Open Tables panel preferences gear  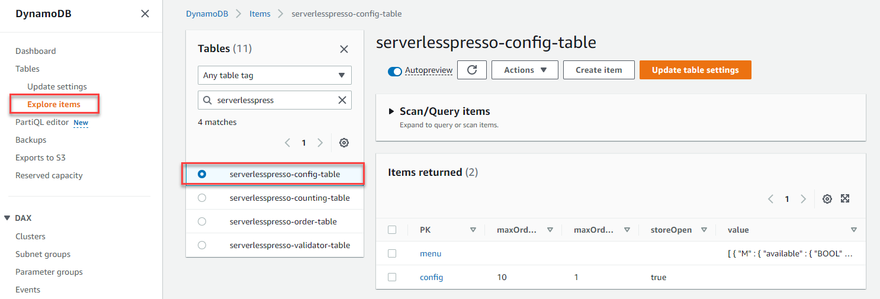click(344, 143)
